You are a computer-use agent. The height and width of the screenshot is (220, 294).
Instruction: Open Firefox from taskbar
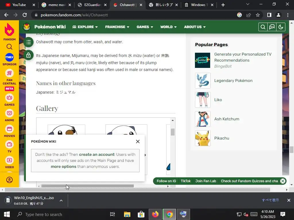(155, 214)
